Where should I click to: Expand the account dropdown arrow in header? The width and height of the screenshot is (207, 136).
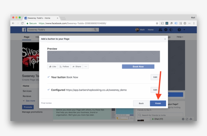pos(184,30)
